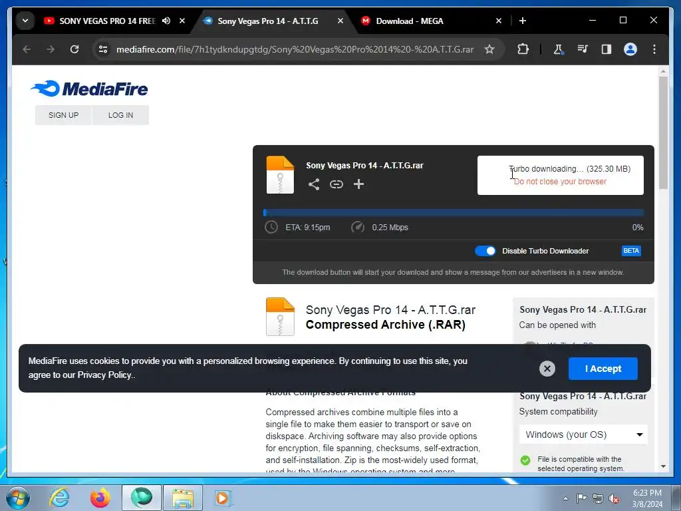Click the ETA: 9:15pm text

(x=307, y=228)
